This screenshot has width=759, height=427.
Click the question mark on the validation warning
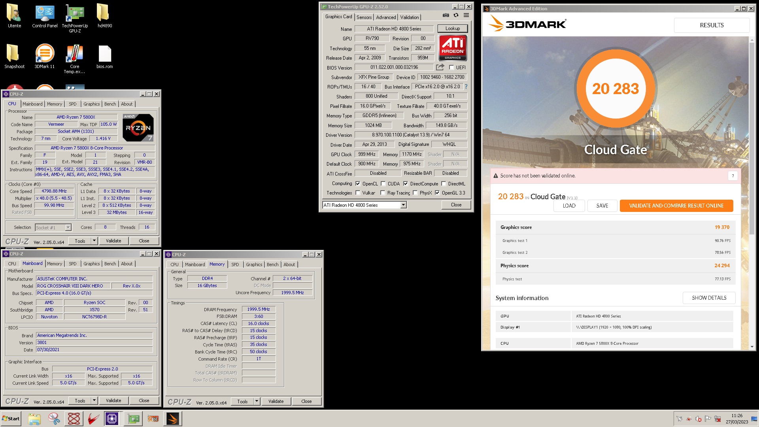(733, 176)
